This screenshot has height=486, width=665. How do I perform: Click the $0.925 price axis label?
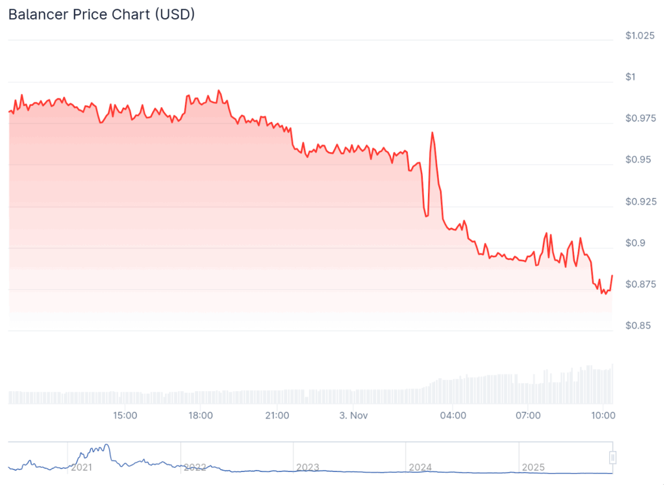[640, 201]
